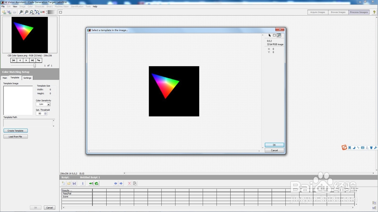The height and width of the screenshot is (212, 378).
Task: Select the pointer tool in template dialog
Action: pos(270,35)
